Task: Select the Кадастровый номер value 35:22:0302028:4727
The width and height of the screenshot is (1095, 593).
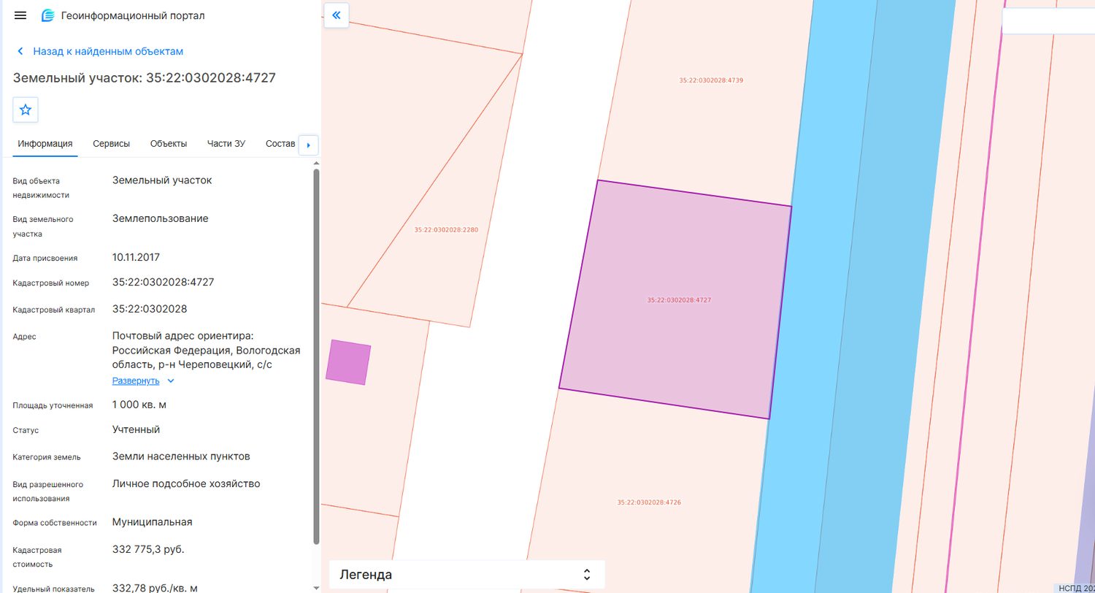Action: click(x=164, y=282)
